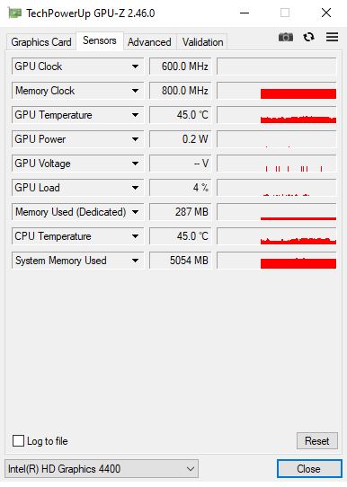Viewport: 347px width, 487px height.
Task: Expand the GPU Clock sensor dropdown
Action: 135,66
